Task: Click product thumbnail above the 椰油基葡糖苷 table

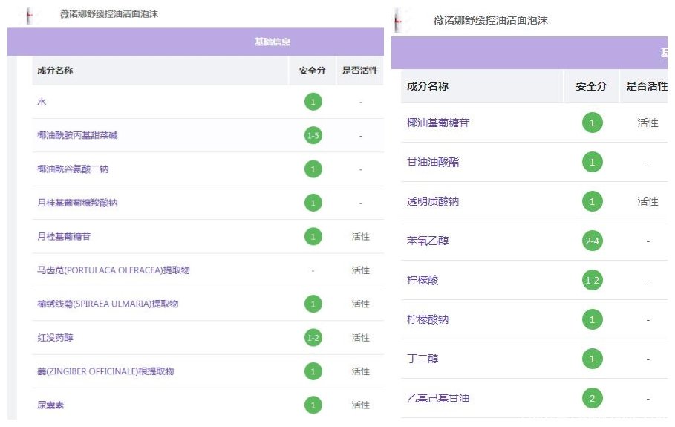Action: pyautogui.click(x=398, y=21)
